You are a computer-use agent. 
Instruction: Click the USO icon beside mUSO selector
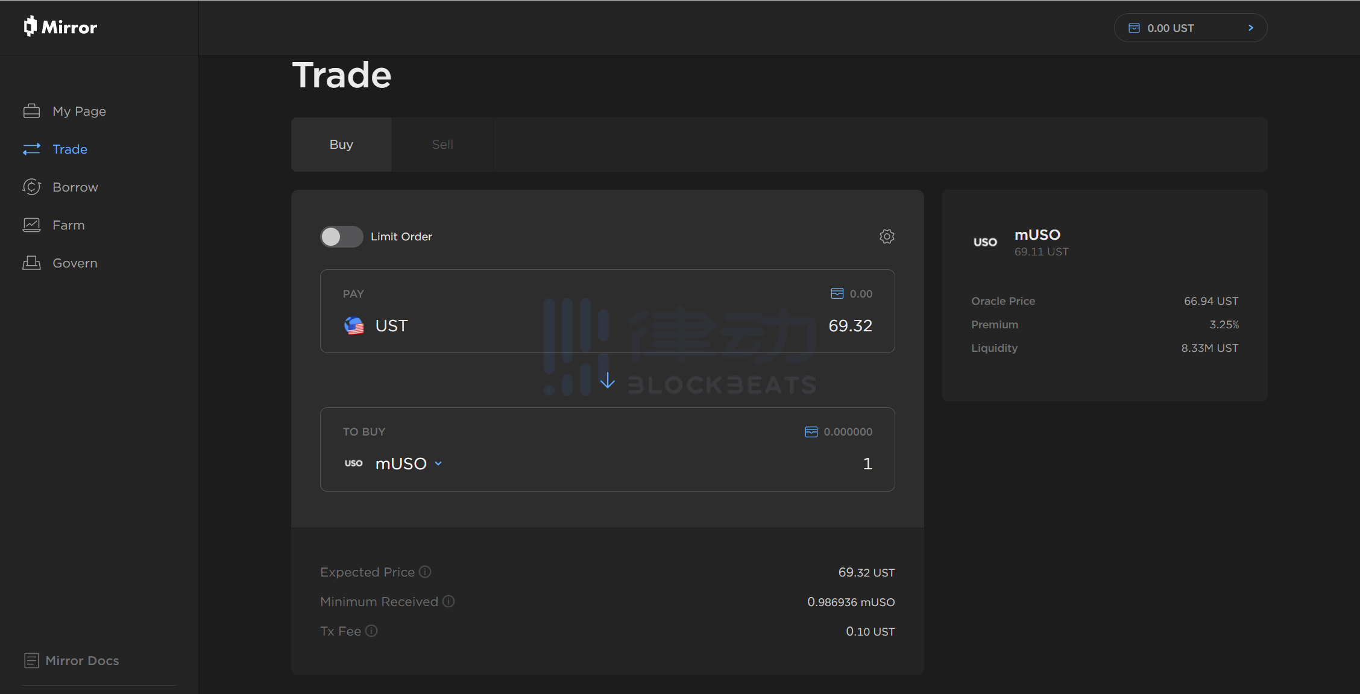[x=354, y=463]
